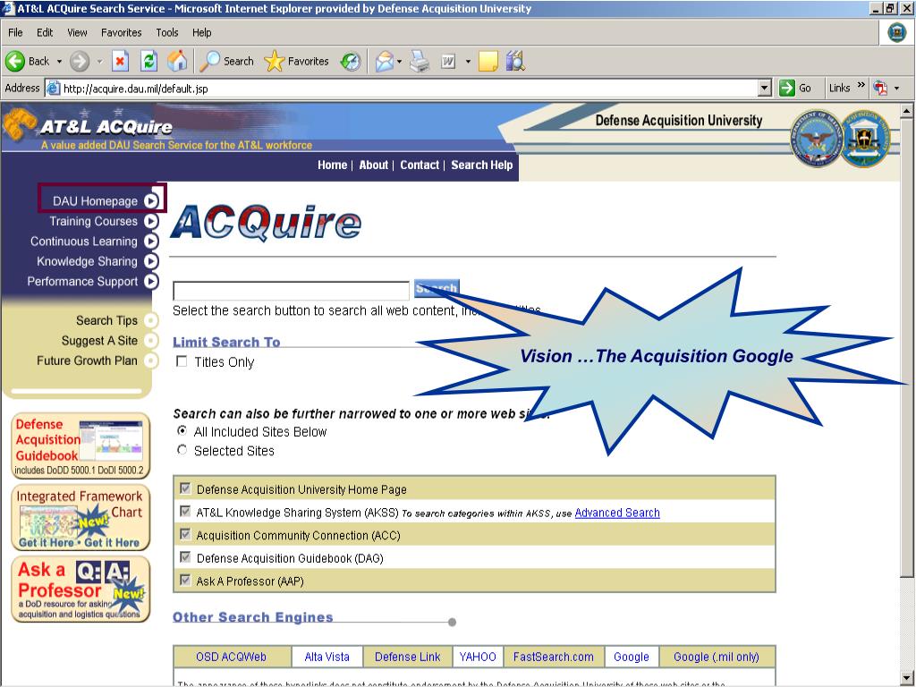Edit page with the Word icon

click(x=448, y=62)
